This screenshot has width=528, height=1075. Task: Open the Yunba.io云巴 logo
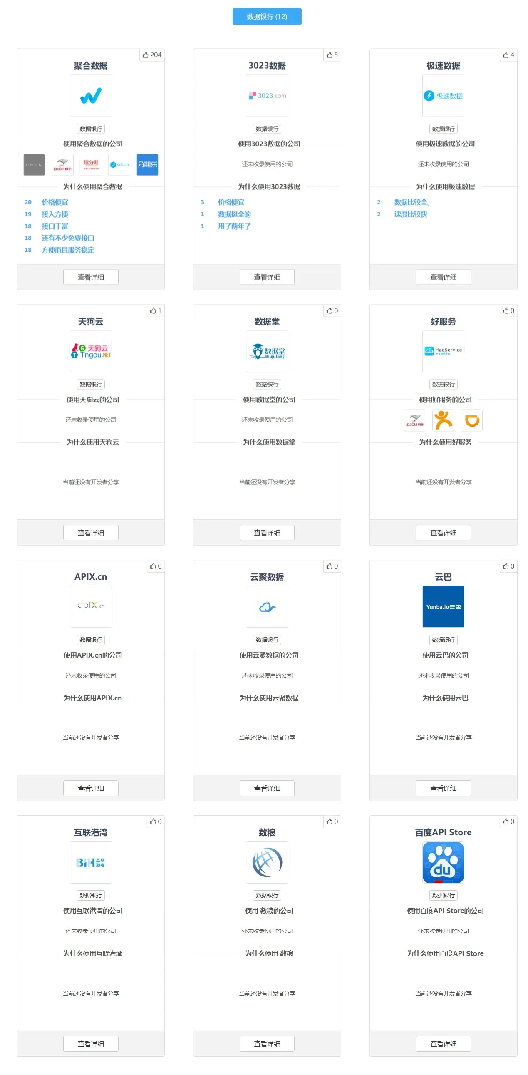tap(443, 606)
